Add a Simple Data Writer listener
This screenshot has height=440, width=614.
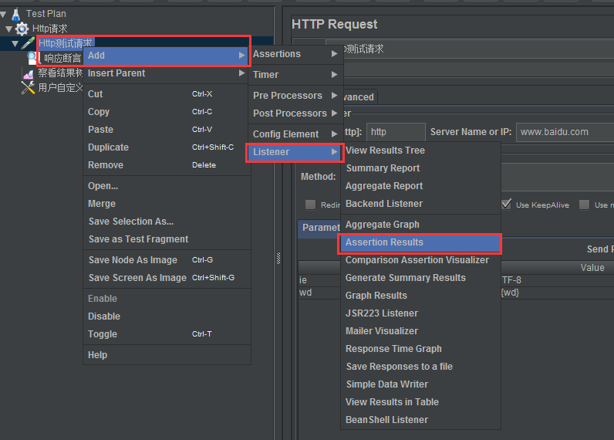click(x=420, y=384)
